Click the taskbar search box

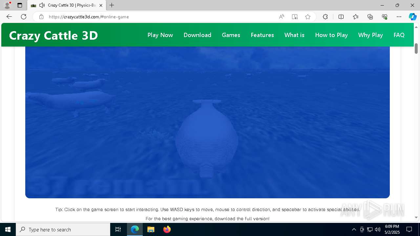pyautogui.click(x=63, y=229)
